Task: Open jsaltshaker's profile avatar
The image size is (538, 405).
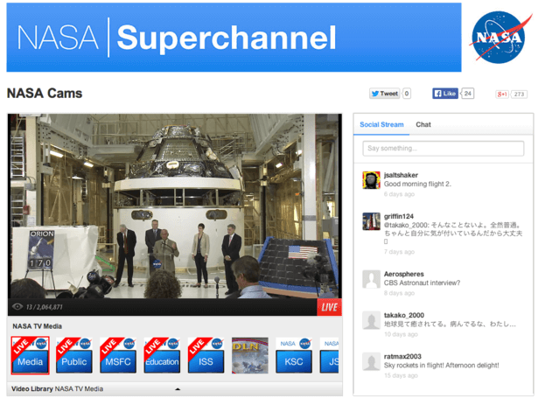Action: click(371, 179)
